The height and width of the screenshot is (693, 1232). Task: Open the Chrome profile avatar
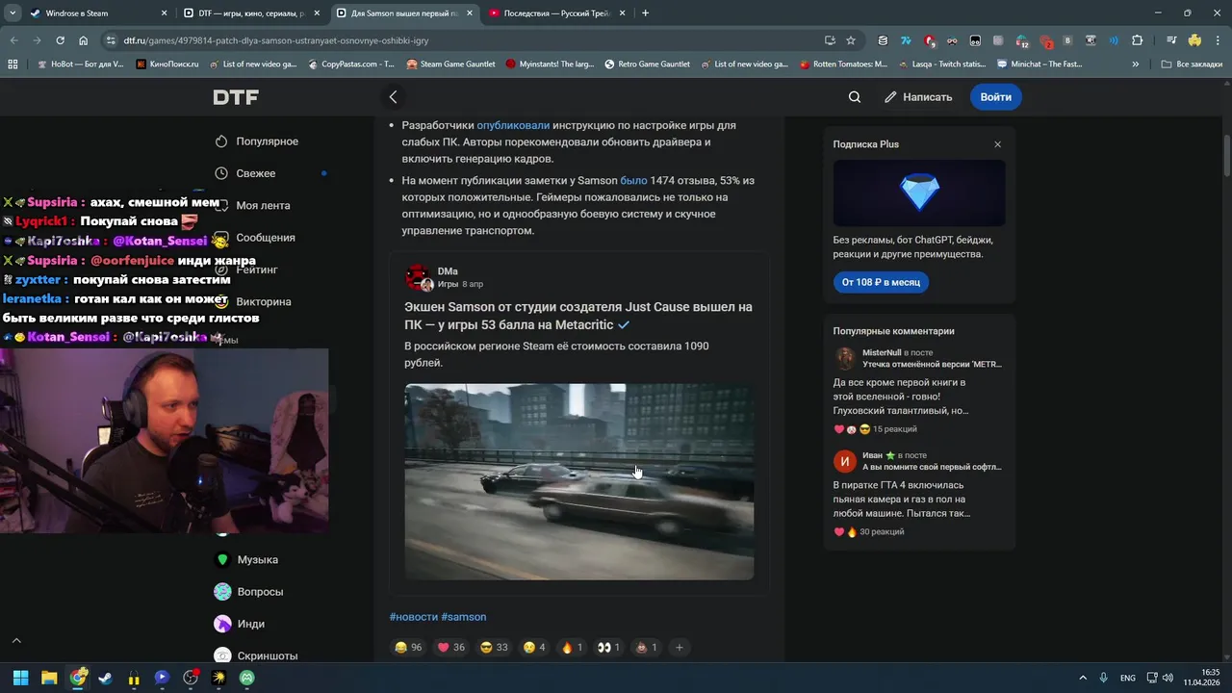point(1194,40)
